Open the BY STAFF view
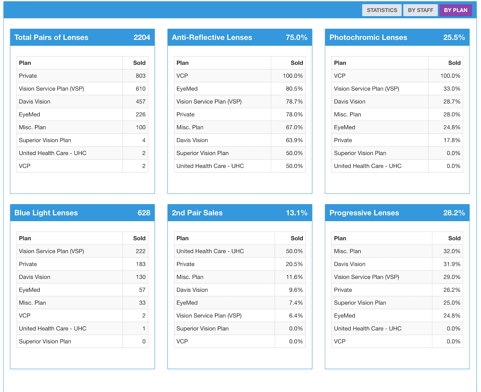 [x=420, y=10]
